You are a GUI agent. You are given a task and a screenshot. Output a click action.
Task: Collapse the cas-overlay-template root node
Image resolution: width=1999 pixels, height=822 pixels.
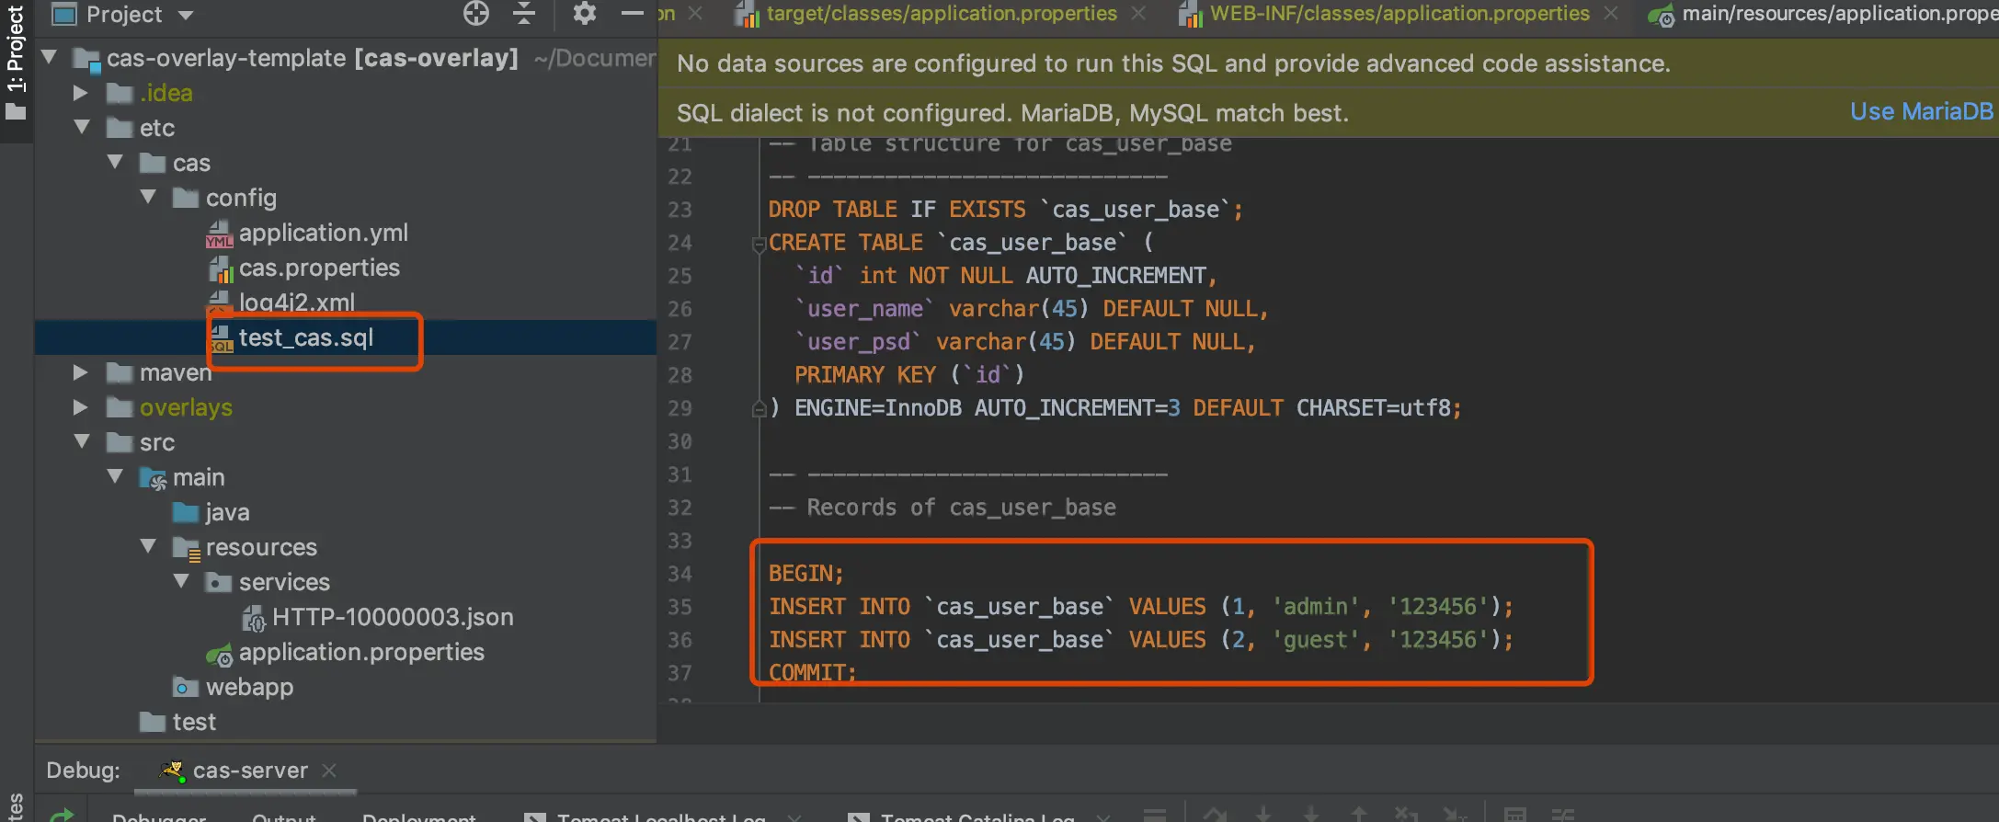click(50, 58)
